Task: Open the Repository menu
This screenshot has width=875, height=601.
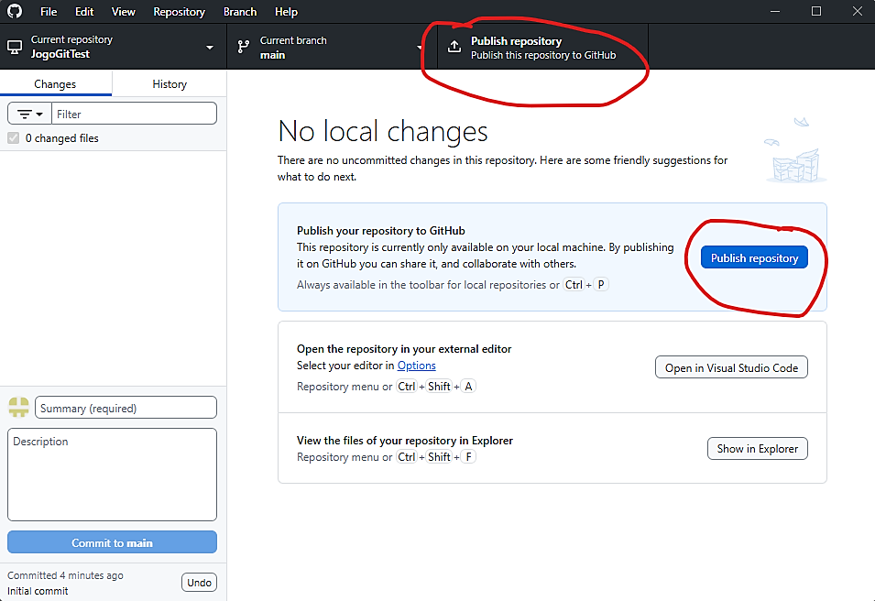Action: pos(179,12)
